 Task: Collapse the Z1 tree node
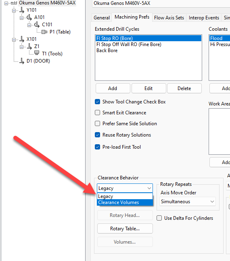pyautogui.click(x=21, y=47)
